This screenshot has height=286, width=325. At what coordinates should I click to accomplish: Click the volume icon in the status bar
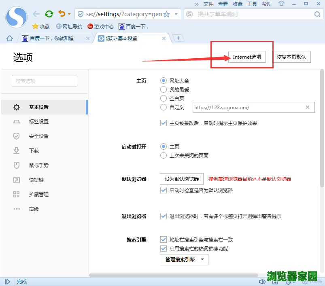pyautogui.click(x=262, y=281)
